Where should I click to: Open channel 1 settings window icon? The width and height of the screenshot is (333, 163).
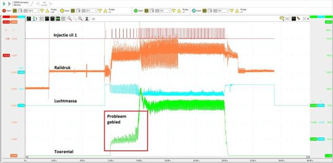[x=20, y=11]
